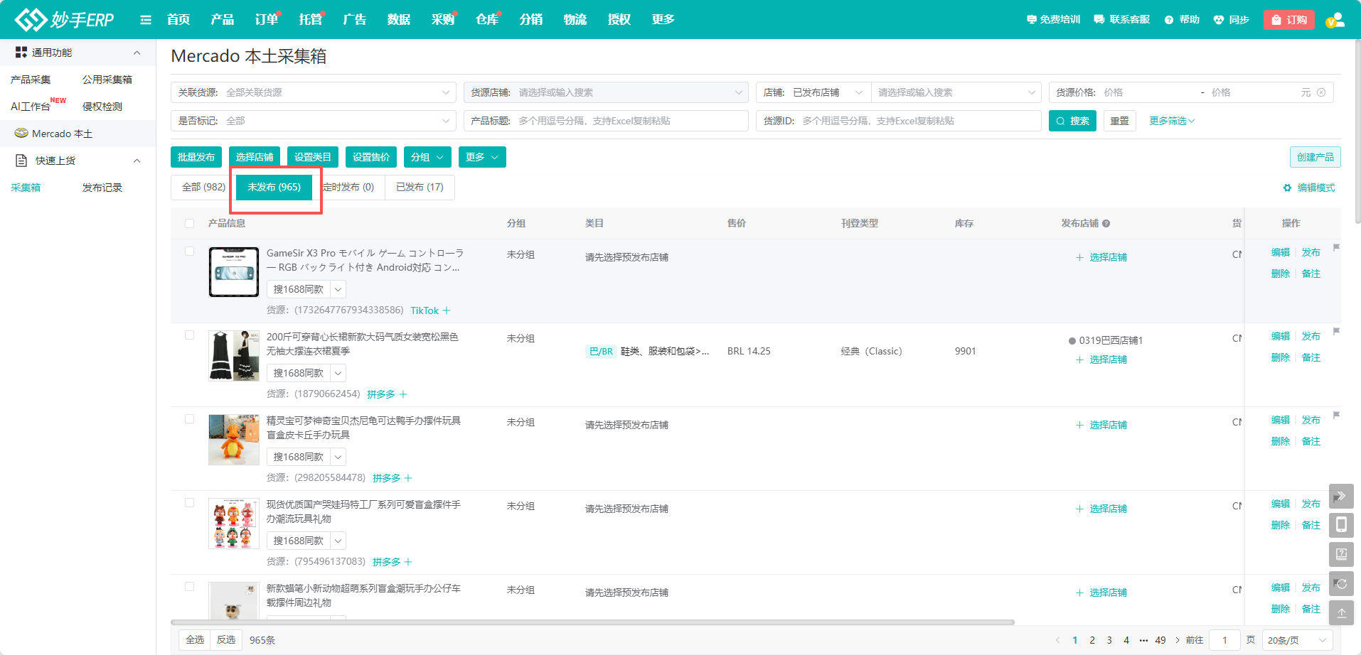1361x655 pixels.
Task: Open the help manual floating icon
Action: (1341, 554)
